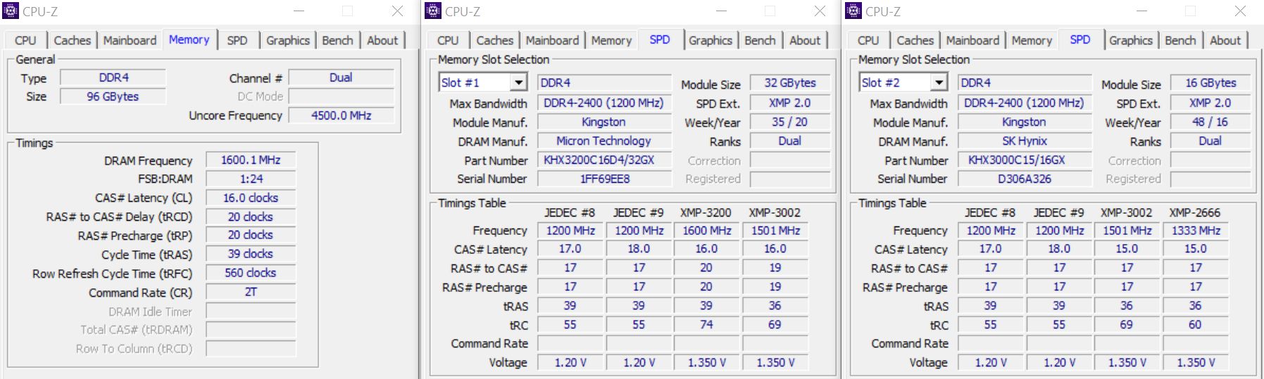Click 16 GBytes module size value

pos(1210,83)
